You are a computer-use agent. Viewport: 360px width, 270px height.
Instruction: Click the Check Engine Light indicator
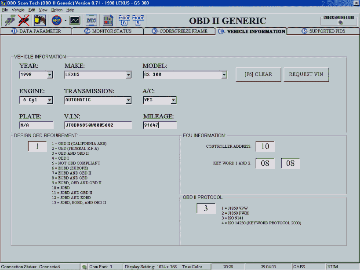[340, 20]
